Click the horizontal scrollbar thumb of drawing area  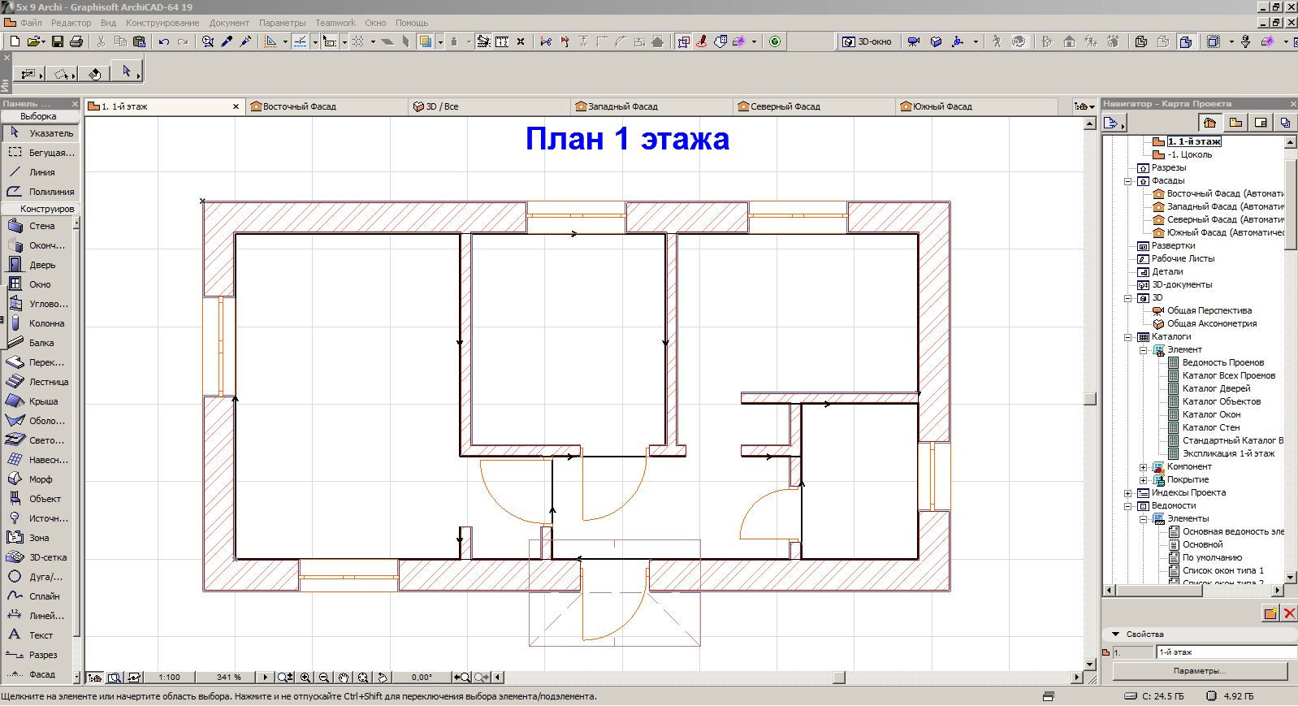pyautogui.click(x=839, y=677)
